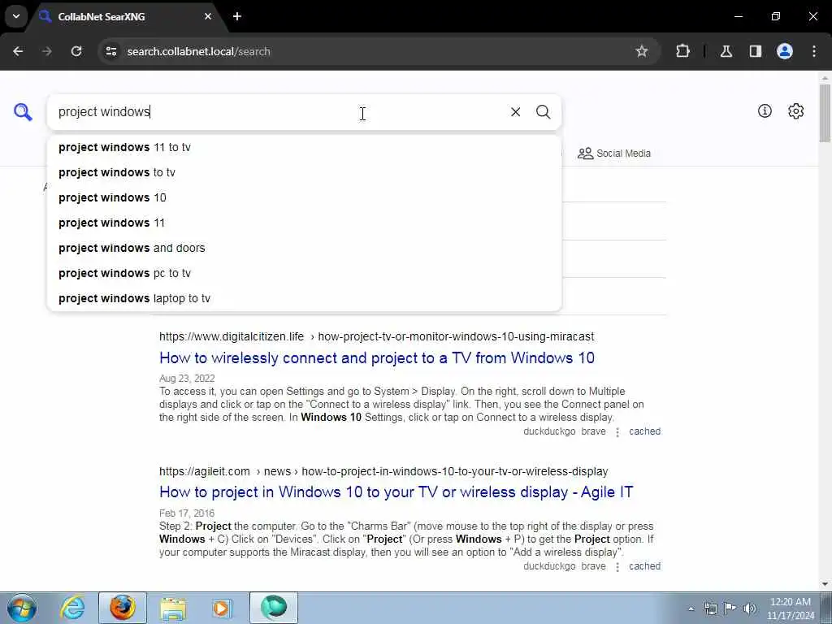The image size is (832, 624).
Task: Choose suggestion 'project windows laptop to tv'
Action: coord(304,299)
